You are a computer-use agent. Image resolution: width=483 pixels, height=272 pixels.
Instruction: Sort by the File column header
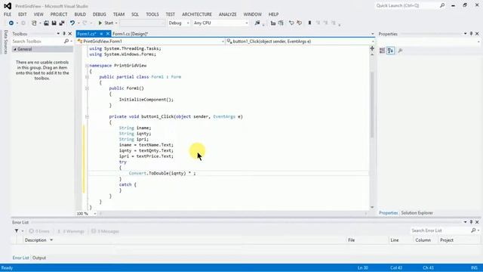pos(351,240)
